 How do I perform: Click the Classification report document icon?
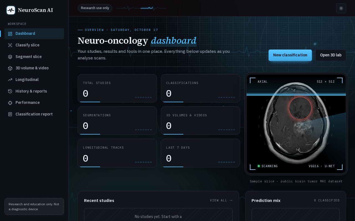10,114
